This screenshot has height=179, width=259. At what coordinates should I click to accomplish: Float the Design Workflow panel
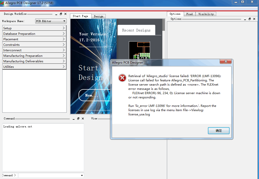61,14
